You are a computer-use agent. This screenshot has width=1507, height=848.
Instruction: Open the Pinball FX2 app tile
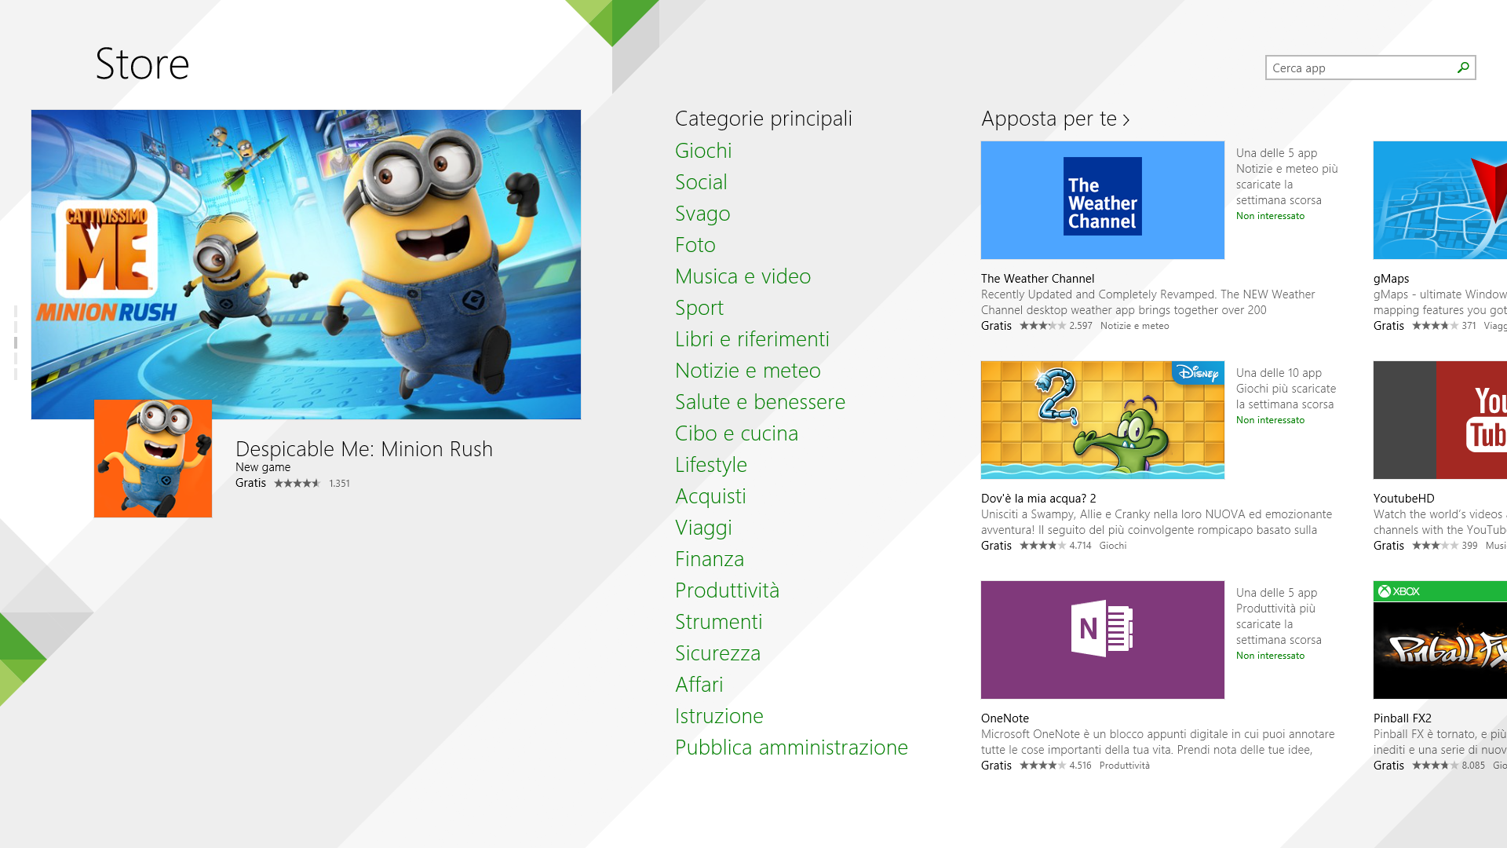click(x=1440, y=640)
